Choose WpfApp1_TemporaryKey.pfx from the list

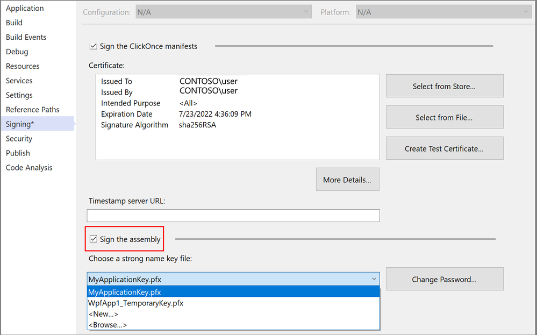click(x=233, y=303)
